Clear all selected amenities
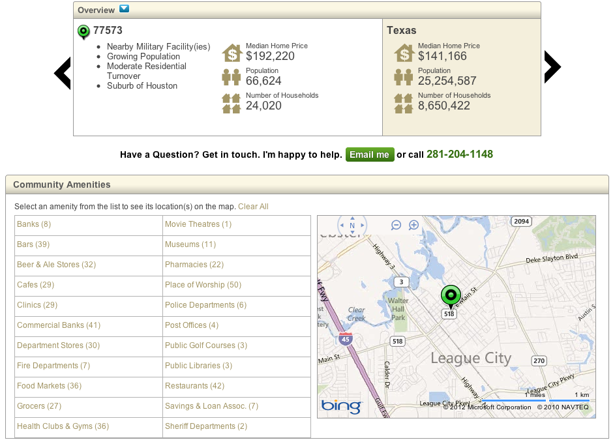Screen dimensions: 615x440 (x=254, y=207)
